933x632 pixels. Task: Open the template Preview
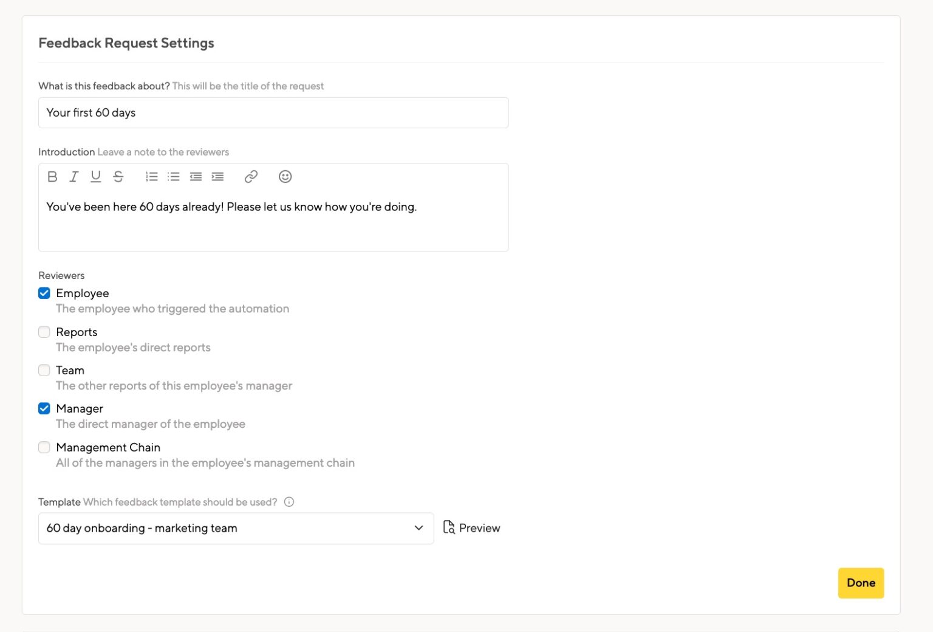pyautogui.click(x=479, y=527)
